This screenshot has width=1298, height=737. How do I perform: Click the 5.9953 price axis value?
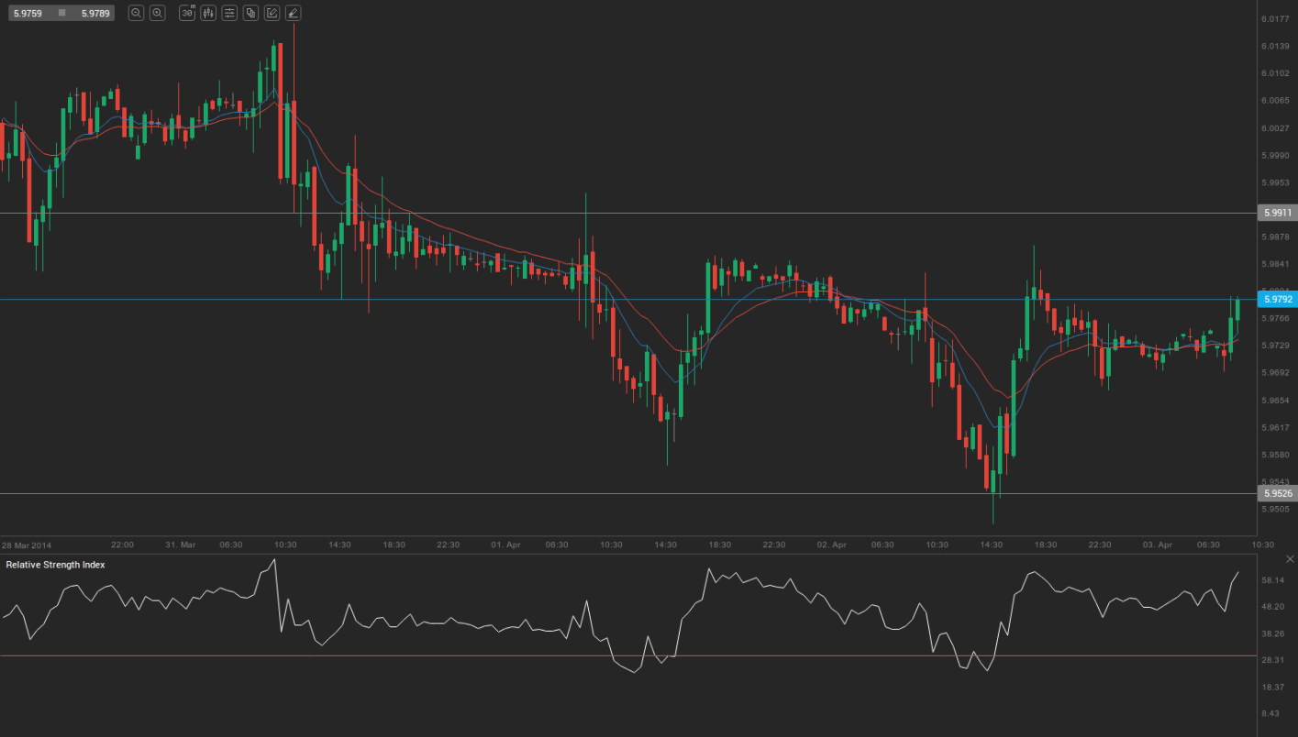coord(1275,182)
